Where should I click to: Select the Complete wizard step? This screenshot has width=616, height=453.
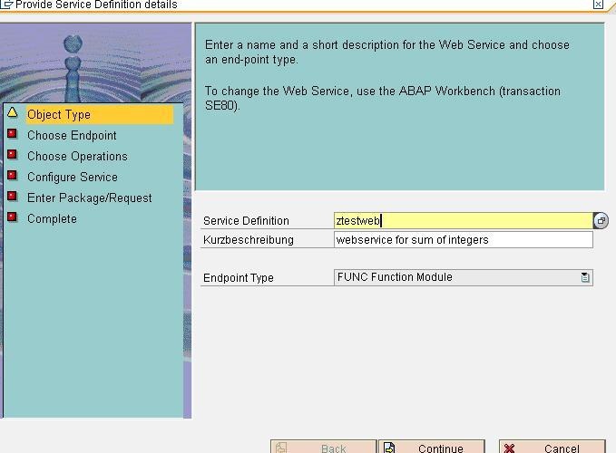click(52, 218)
